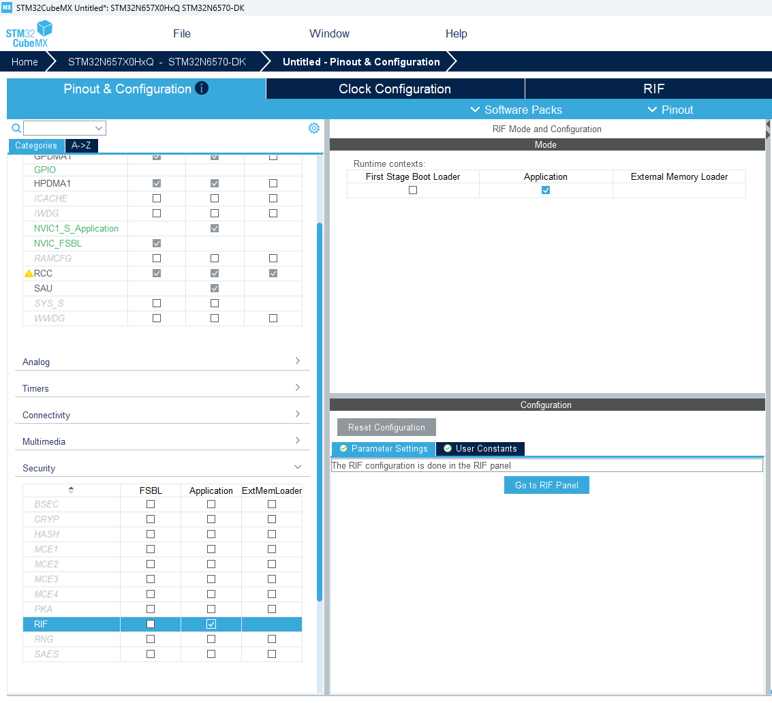This screenshot has width=772, height=703.
Task: Click the RCC warning triangle icon
Action: point(29,274)
